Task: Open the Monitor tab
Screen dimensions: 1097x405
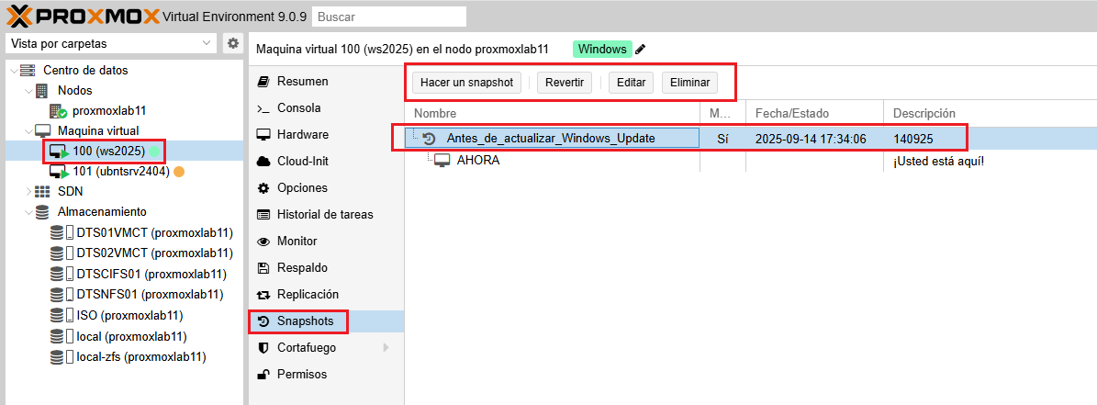Action: coord(326,241)
